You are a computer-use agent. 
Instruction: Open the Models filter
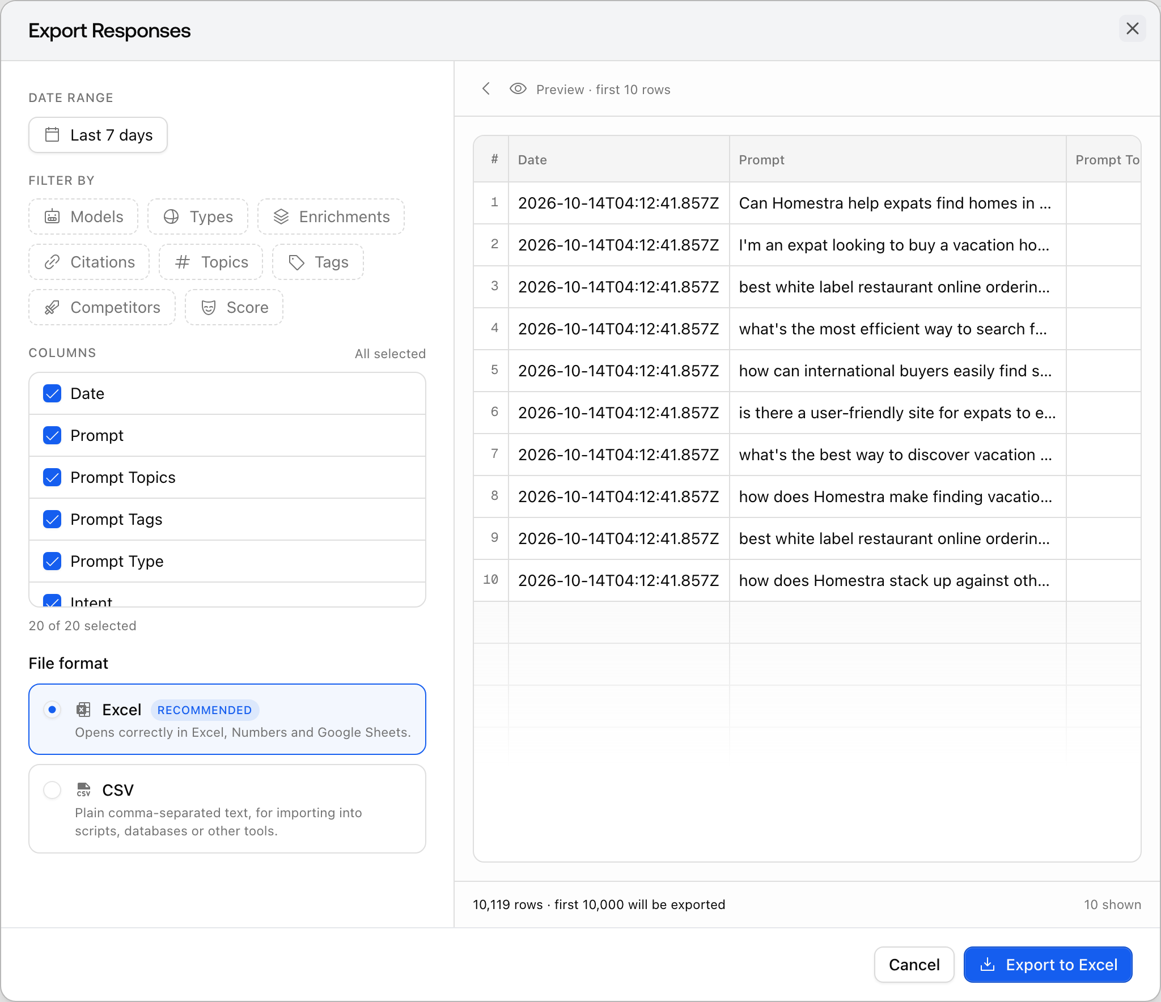pos(83,216)
